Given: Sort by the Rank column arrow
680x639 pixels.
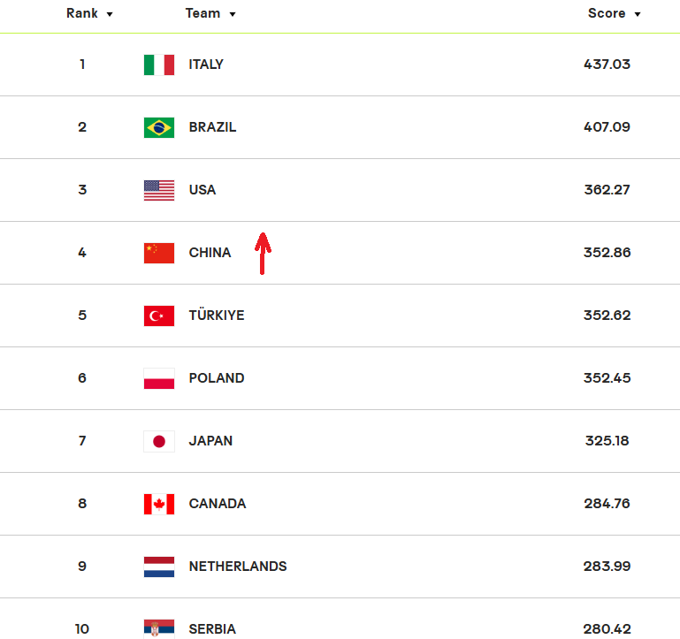Looking at the screenshot, I should pos(110,15).
